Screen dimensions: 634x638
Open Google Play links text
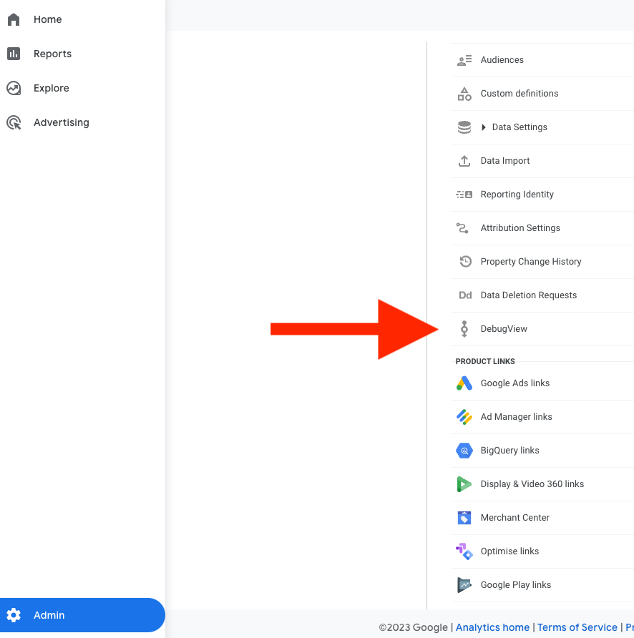(x=516, y=584)
